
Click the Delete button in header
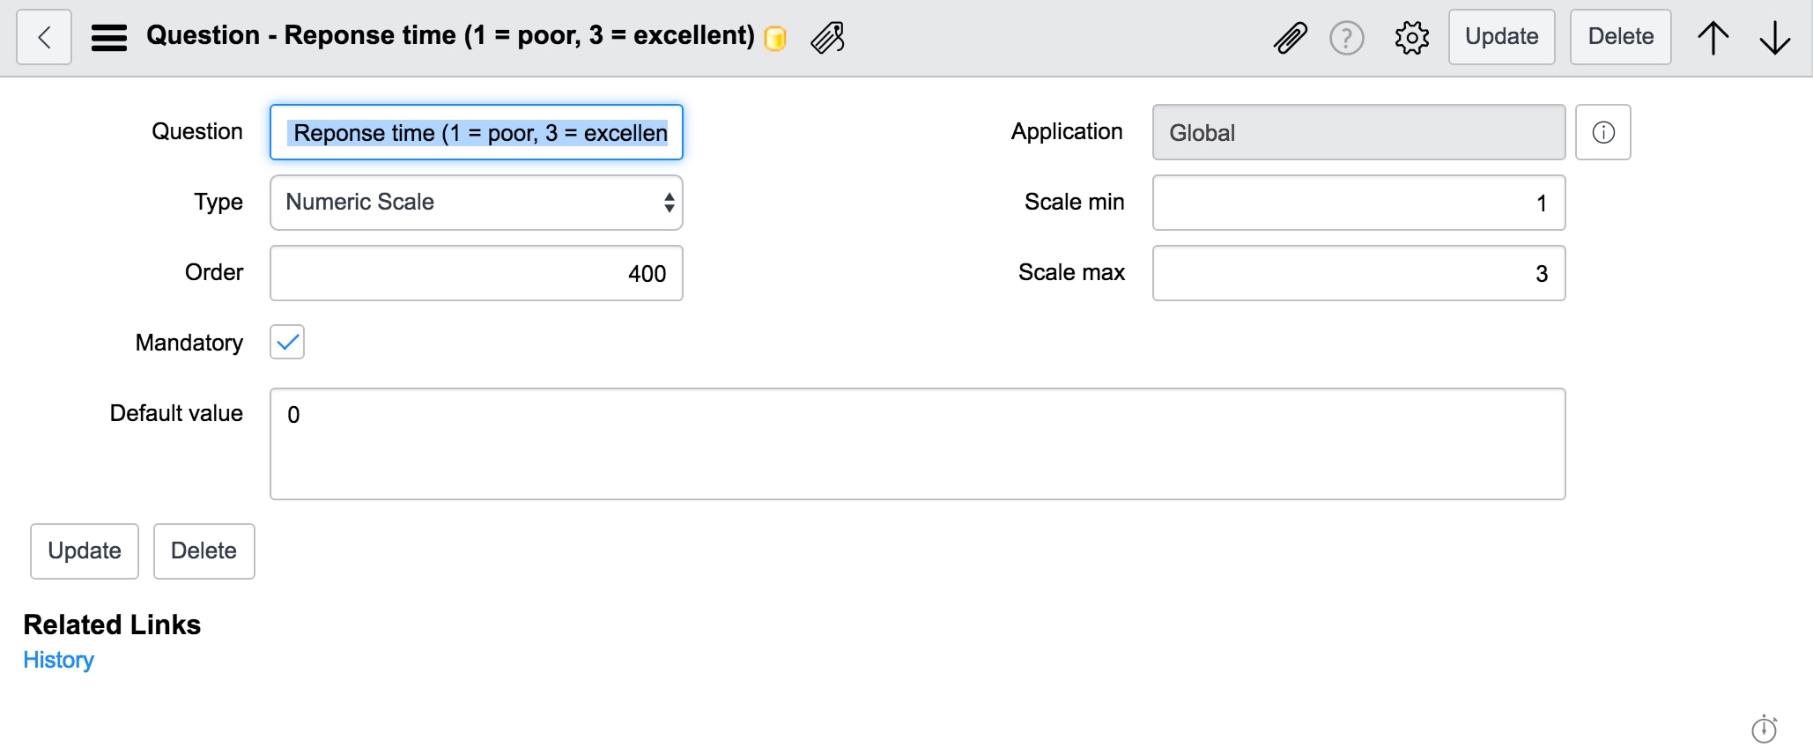(x=1620, y=37)
